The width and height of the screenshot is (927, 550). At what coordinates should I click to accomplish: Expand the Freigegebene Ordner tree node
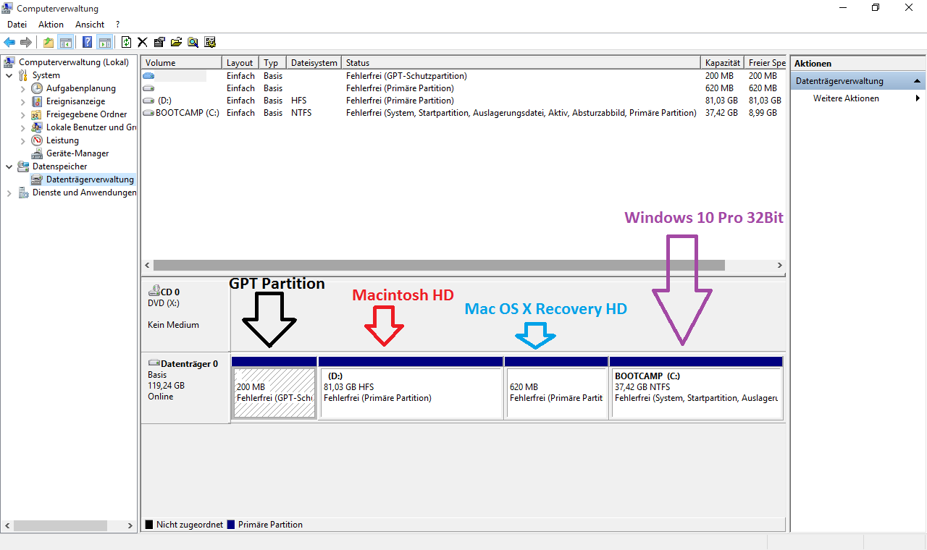coord(22,114)
